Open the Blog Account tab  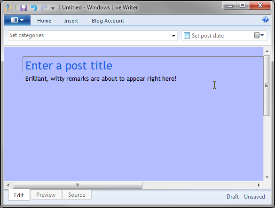pos(108,21)
